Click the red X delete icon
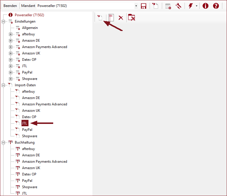 pyautogui.click(x=121, y=18)
